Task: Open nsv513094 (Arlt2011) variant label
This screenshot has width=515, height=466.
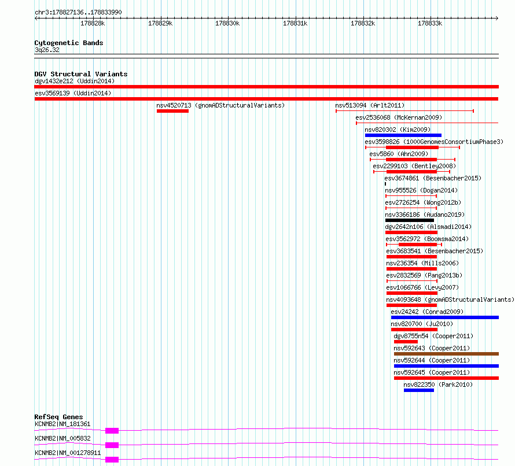Action: pyautogui.click(x=370, y=105)
